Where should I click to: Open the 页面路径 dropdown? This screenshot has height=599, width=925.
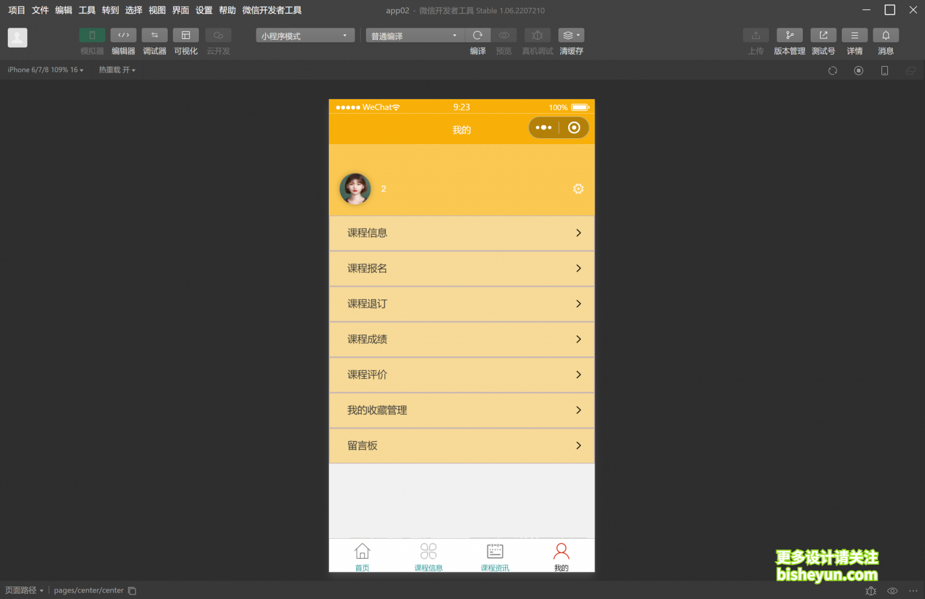click(24, 590)
